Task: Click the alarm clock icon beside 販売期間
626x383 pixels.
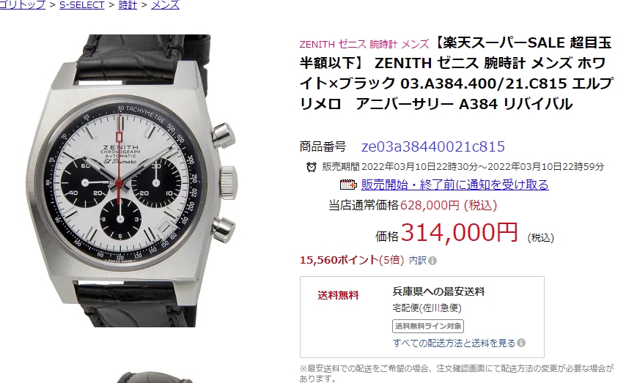Action: pyautogui.click(x=312, y=166)
